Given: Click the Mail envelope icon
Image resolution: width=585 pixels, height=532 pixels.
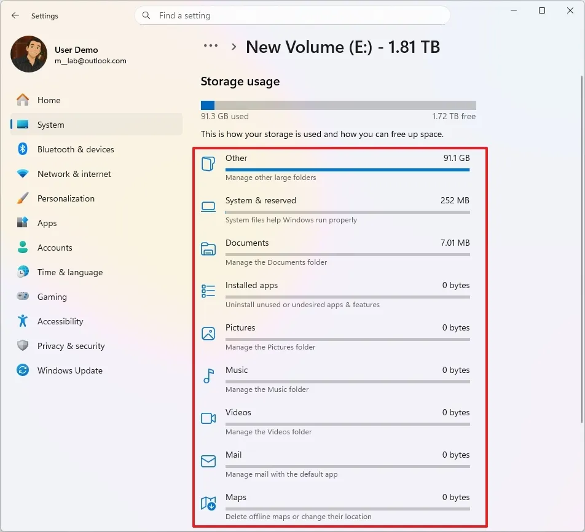Looking at the screenshot, I should tap(209, 460).
